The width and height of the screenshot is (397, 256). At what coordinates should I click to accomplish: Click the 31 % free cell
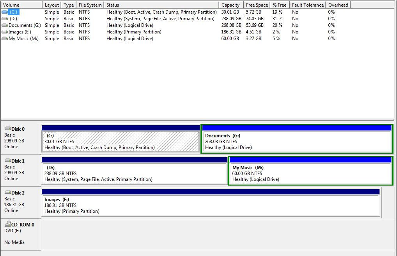[277, 18]
